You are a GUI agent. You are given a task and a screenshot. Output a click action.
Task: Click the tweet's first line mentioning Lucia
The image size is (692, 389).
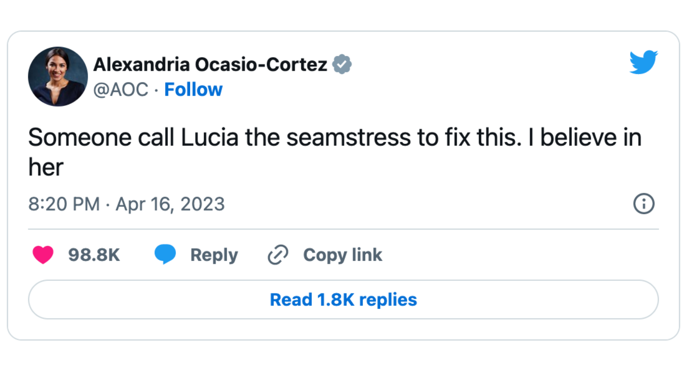click(335, 138)
